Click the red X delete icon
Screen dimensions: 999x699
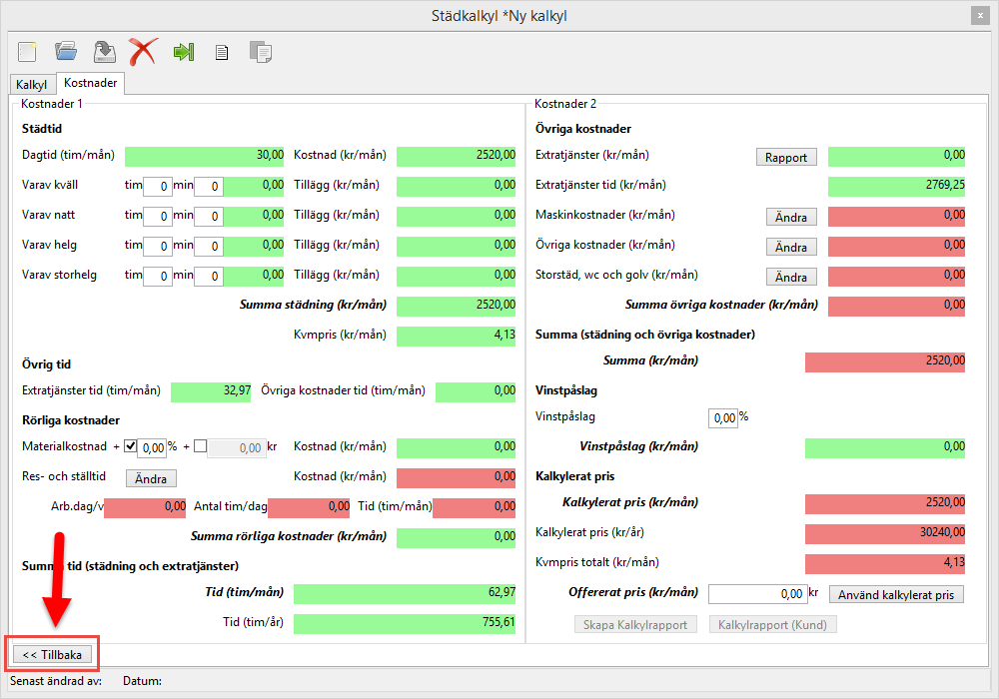143,51
